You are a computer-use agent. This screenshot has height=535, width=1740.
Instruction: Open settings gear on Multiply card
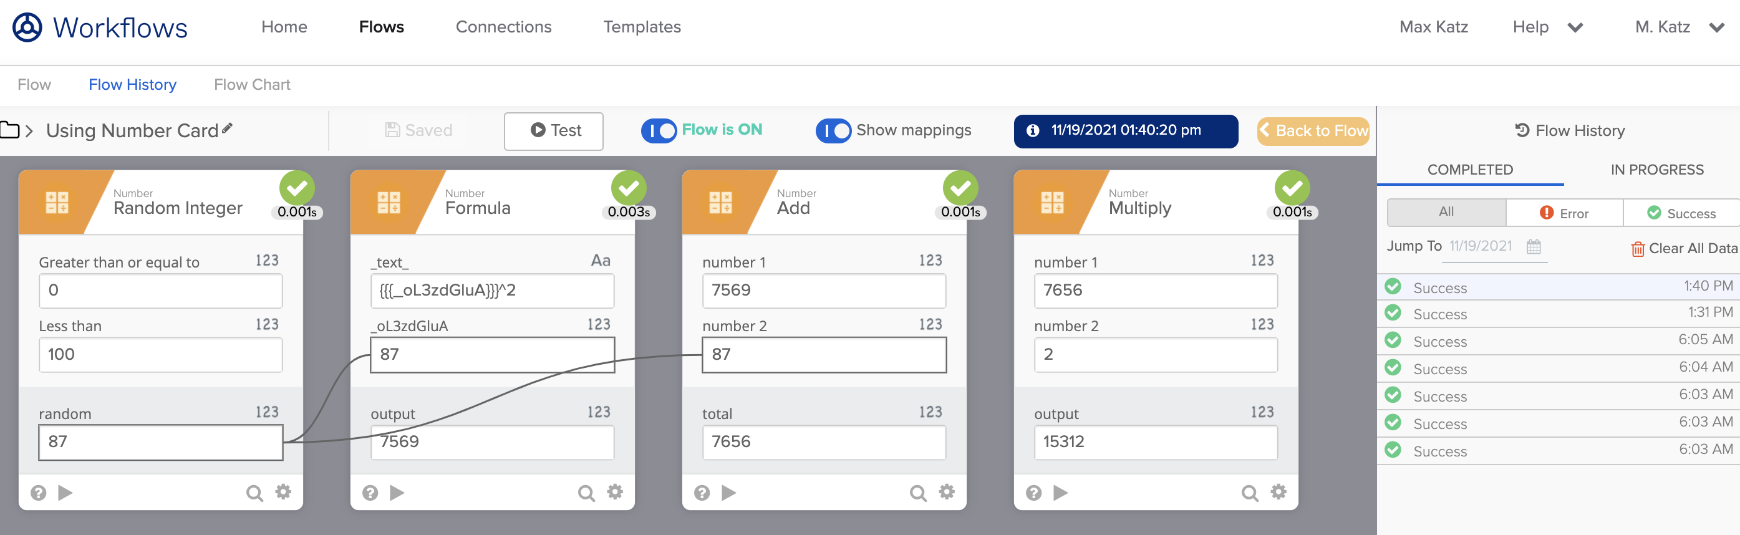pos(1278,492)
